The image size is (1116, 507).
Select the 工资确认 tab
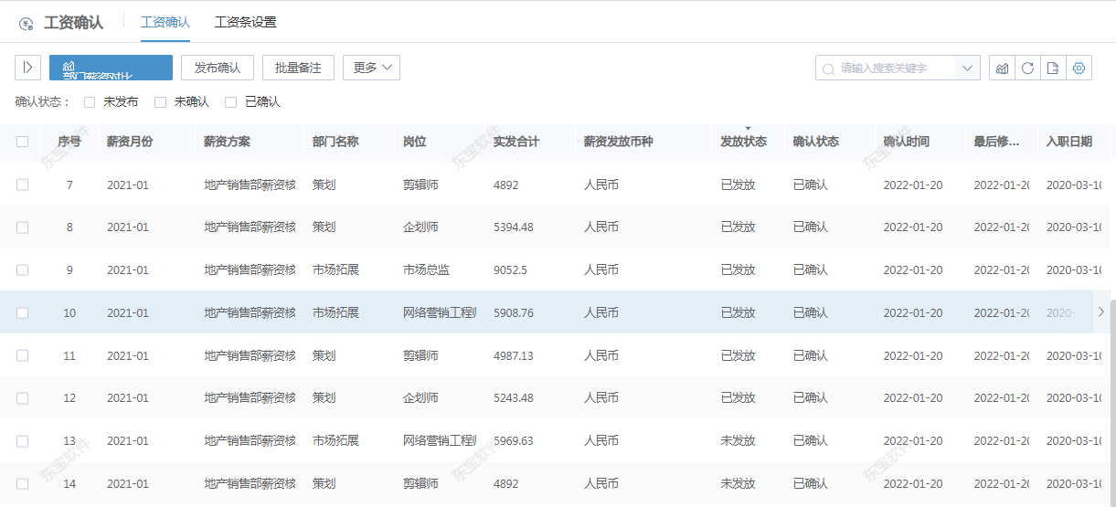pyautogui.click(x=165, y=22)
